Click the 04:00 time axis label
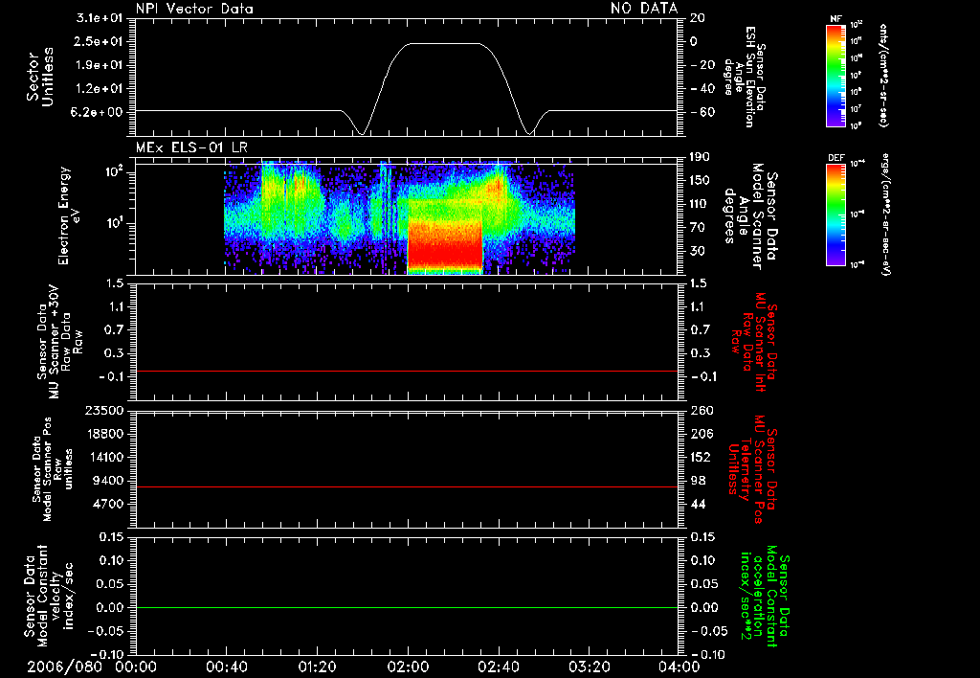The width and height of the screenshot is (980, 678). 679,667
